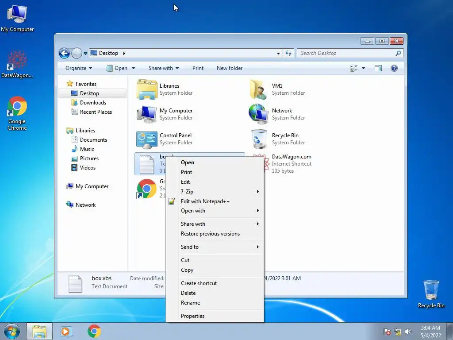Choose Rename from the context menu
This screenshot has height=340, width=453.
215,303
